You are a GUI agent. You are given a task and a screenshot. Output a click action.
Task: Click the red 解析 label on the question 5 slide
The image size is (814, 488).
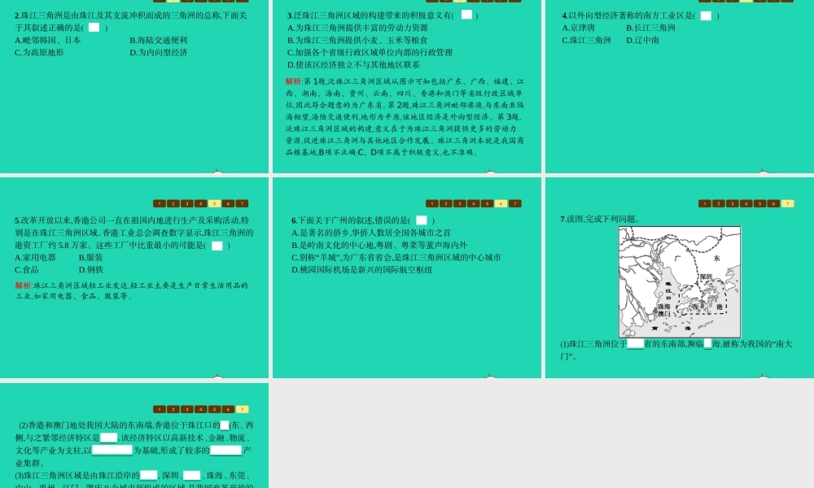24,285
